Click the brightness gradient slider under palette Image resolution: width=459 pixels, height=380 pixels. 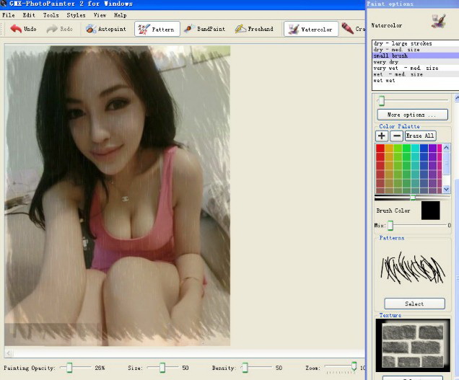click(x=412, y=198)
